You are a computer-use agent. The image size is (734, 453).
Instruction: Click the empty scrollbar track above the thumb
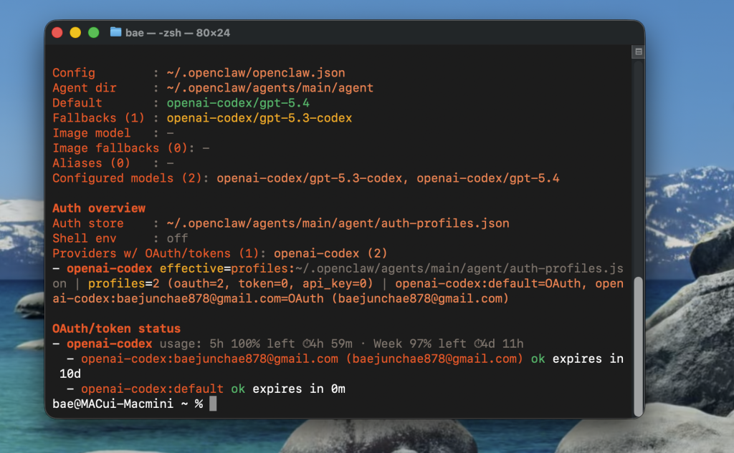[637, 165]
